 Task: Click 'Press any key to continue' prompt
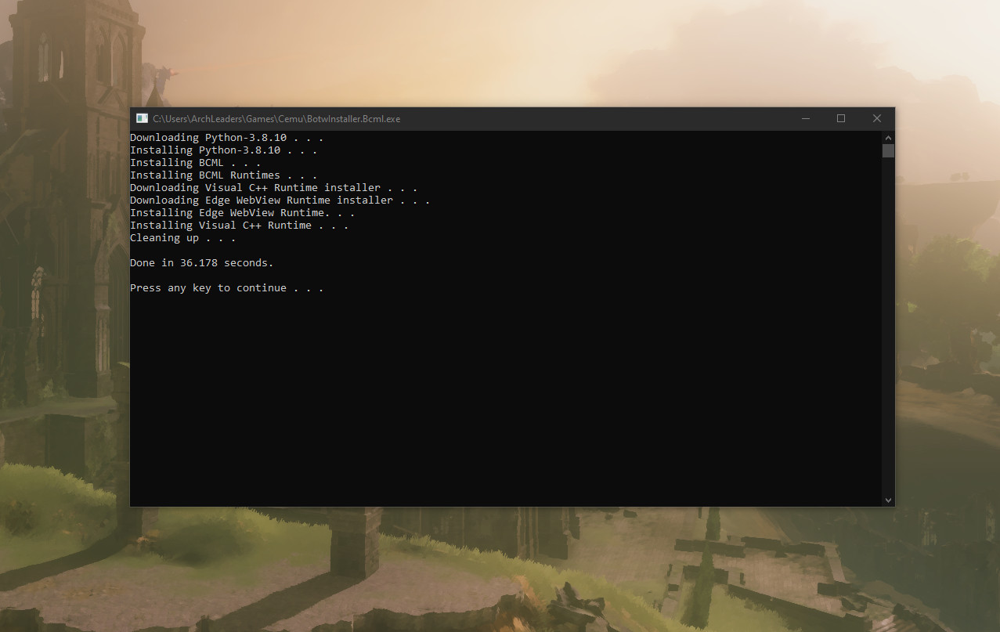[226, 288]
